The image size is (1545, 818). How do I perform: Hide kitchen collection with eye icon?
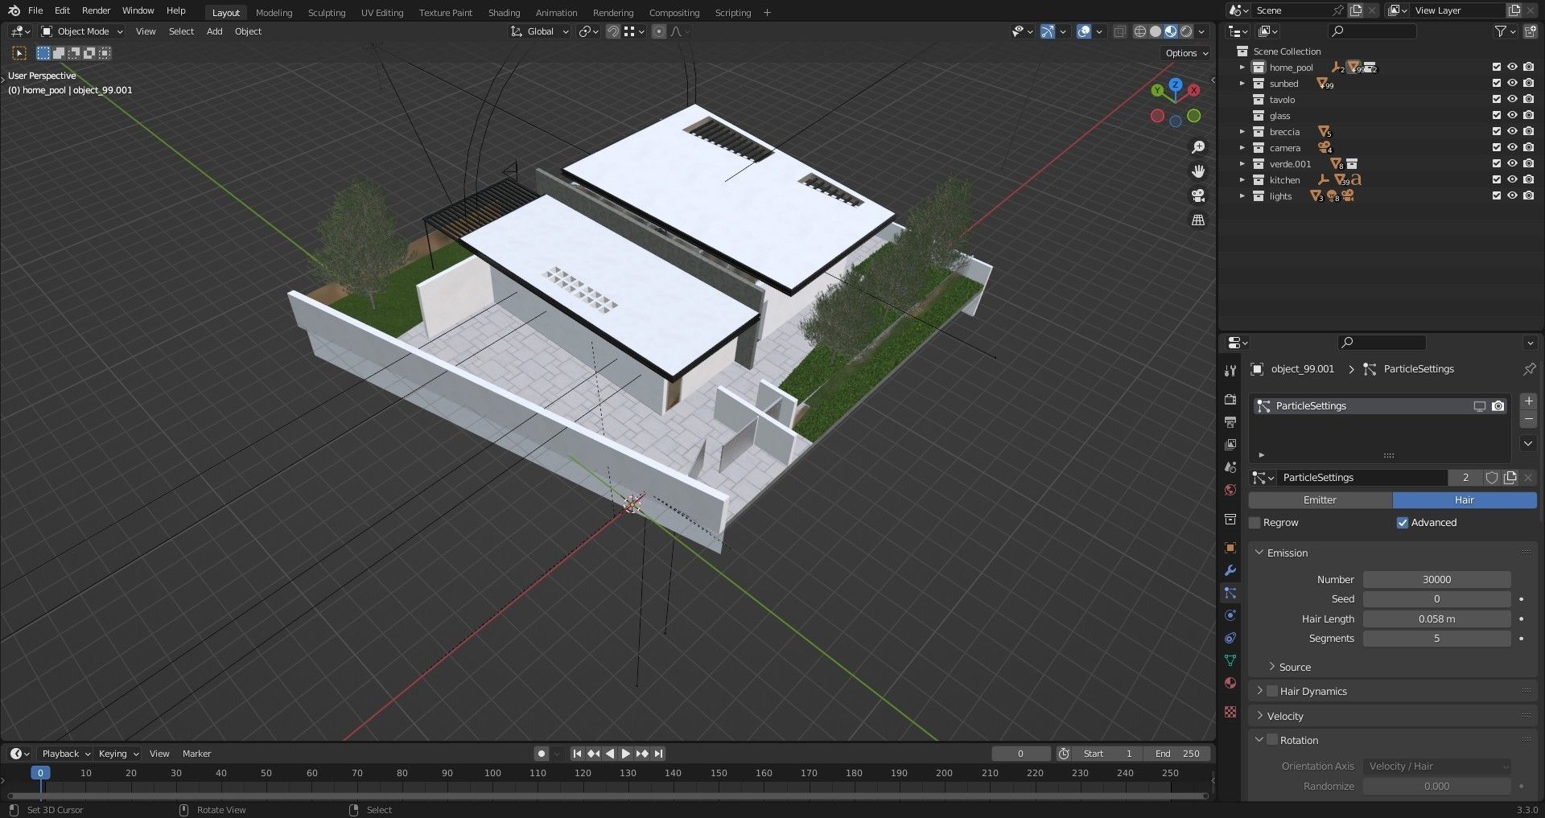click(x=1512, y=180)
